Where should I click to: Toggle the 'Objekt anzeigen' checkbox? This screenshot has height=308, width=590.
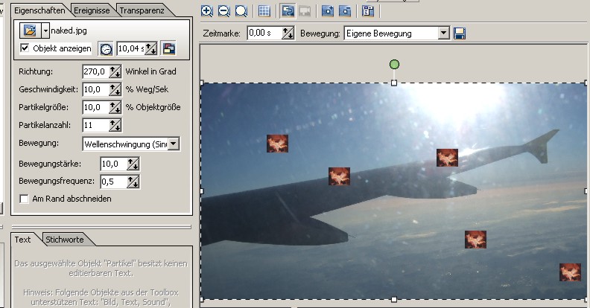[25, 49]
